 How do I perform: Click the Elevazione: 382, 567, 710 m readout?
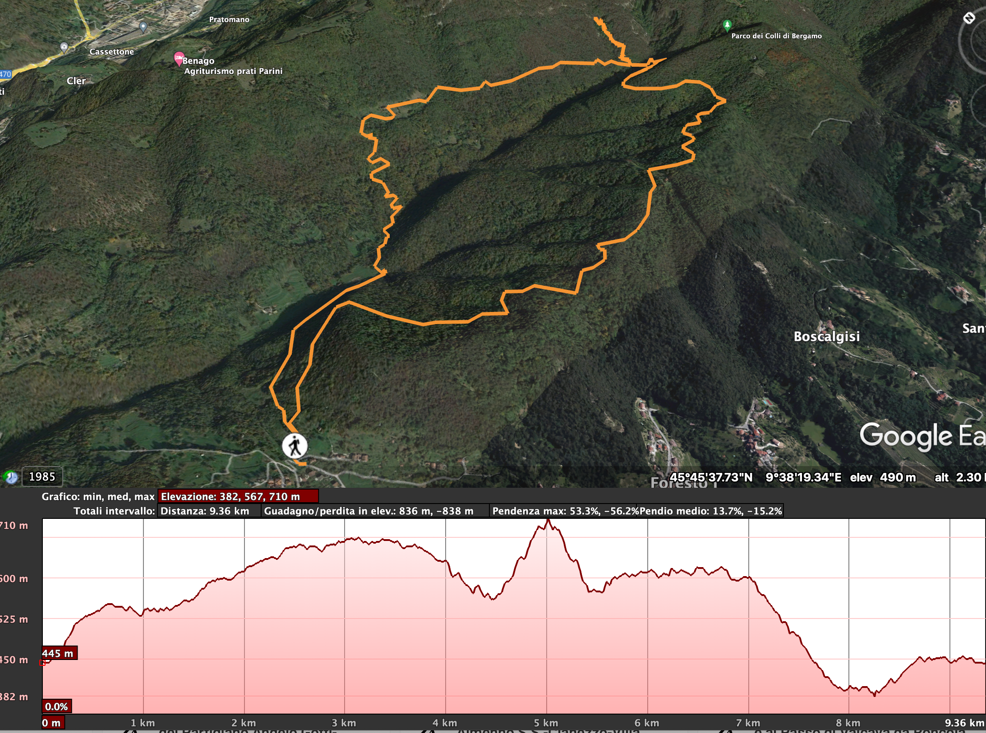(238, 496)
